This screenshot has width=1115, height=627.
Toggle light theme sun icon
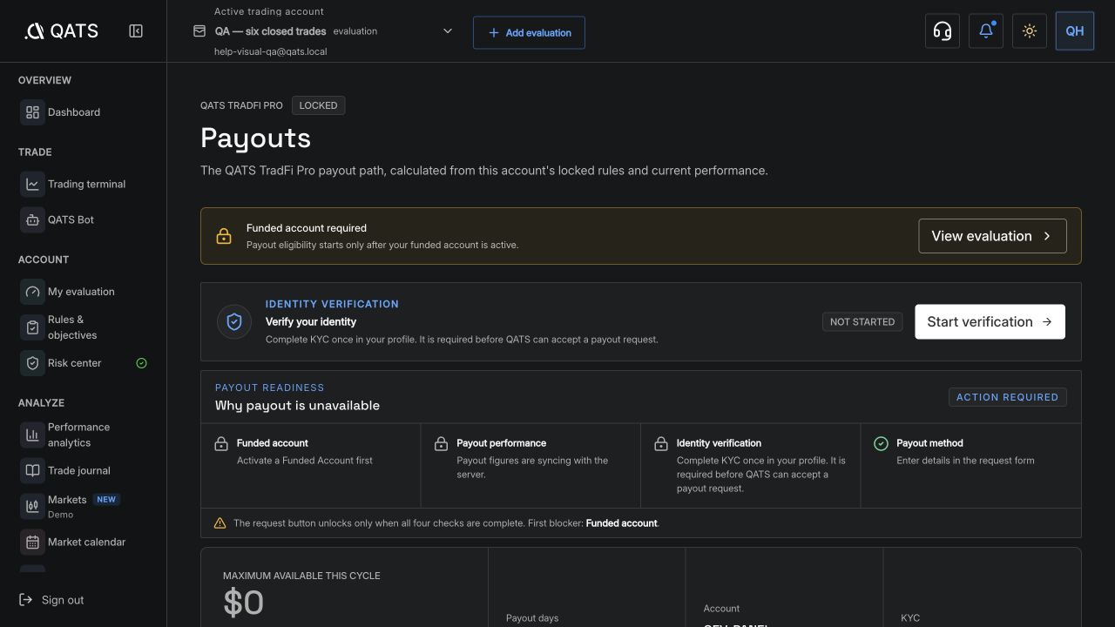point(1030,31)
